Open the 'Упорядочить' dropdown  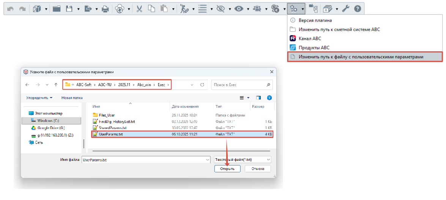[39, 98]
